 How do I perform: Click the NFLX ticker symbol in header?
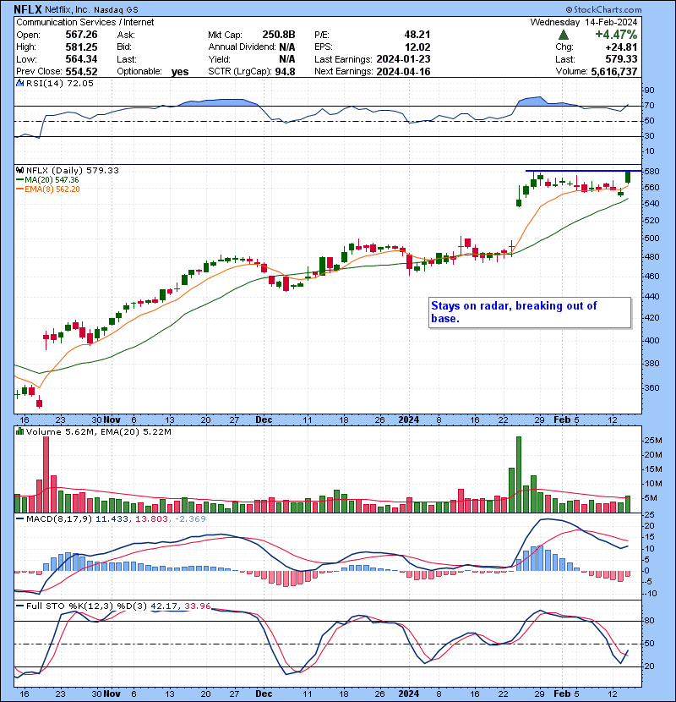[29, 9]
